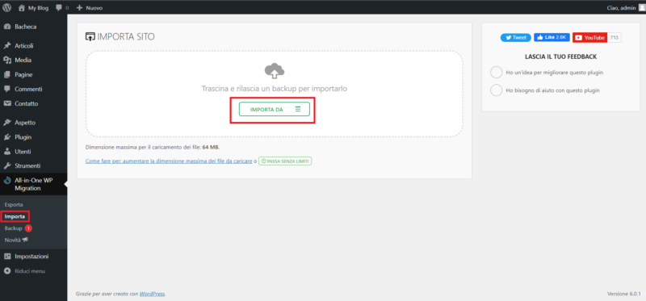
Task: Click the Media icon in sidebar
Action: tap(7, 60)
